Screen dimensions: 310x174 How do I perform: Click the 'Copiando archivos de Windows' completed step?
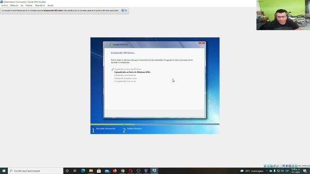pos(128,69)
